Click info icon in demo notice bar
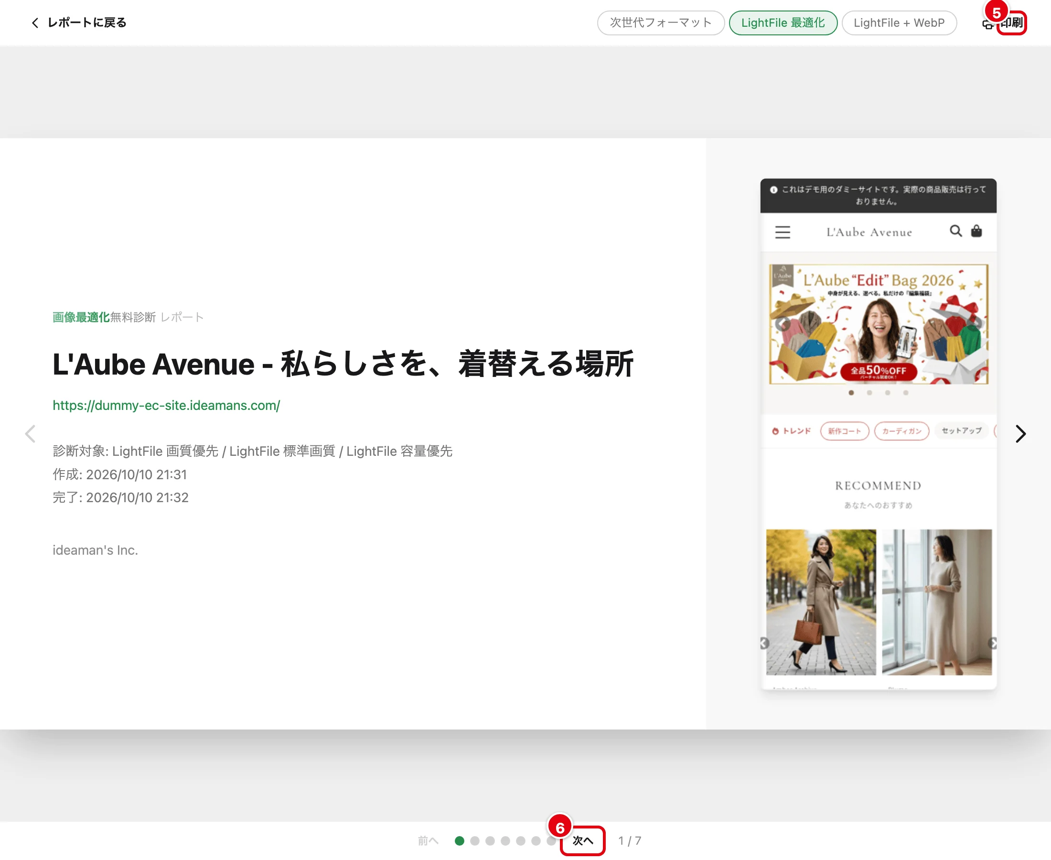 tap(773, 190)
